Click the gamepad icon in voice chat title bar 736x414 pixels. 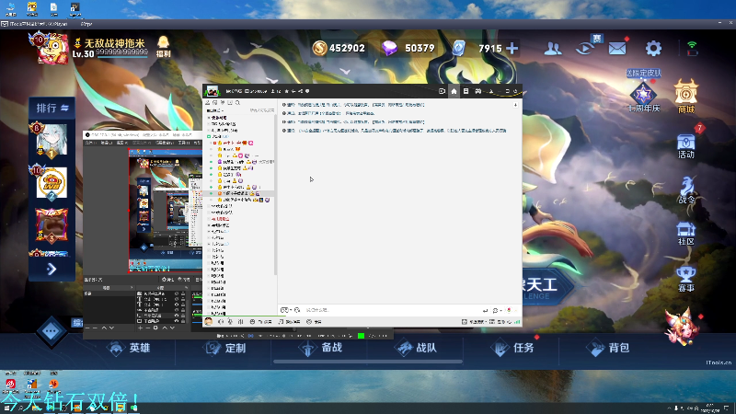pos(477,91)
